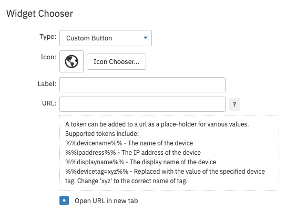Open the Icon Chooser dialog
The width and height of the screenshot is (286, 212).
click(116, 61)
